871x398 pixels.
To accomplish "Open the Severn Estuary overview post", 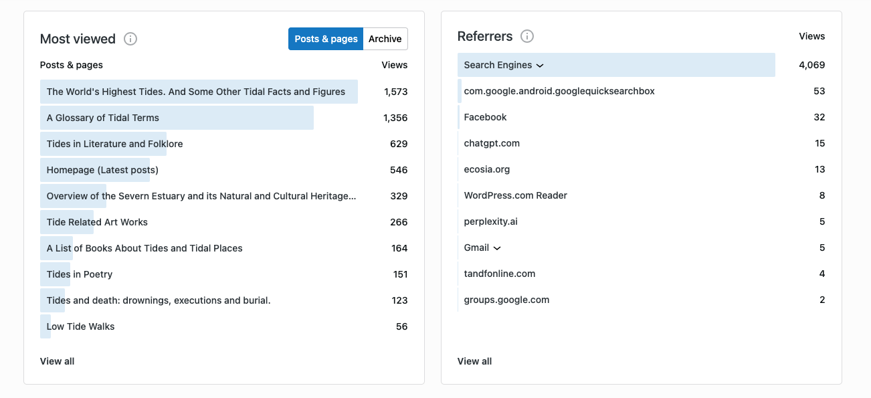I will (201, 196).
